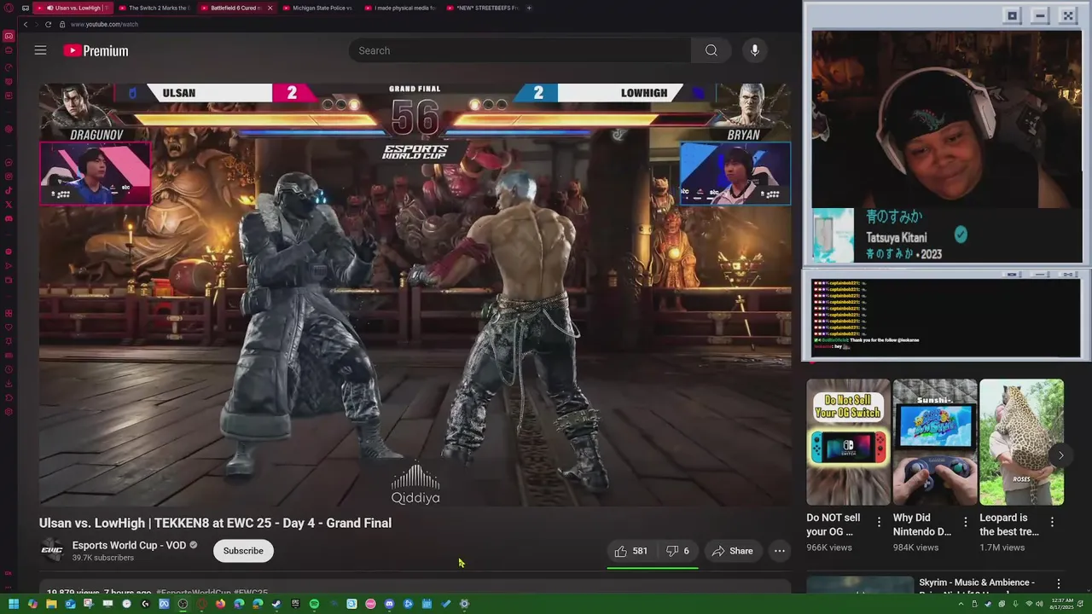Dislike the video showing 6 dislikes

(677, 551)
